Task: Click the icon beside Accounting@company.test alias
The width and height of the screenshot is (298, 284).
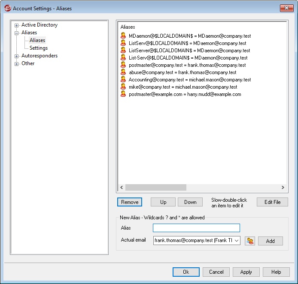Action: click(123, 80)
